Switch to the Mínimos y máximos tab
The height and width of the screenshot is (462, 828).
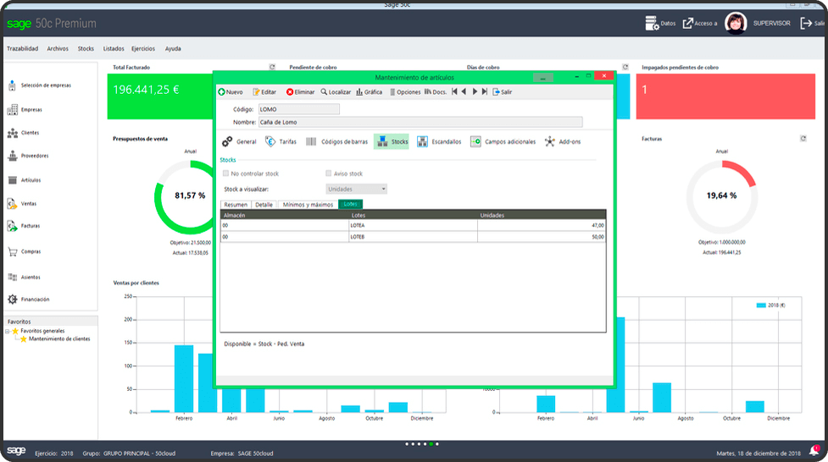pos(308,205)
